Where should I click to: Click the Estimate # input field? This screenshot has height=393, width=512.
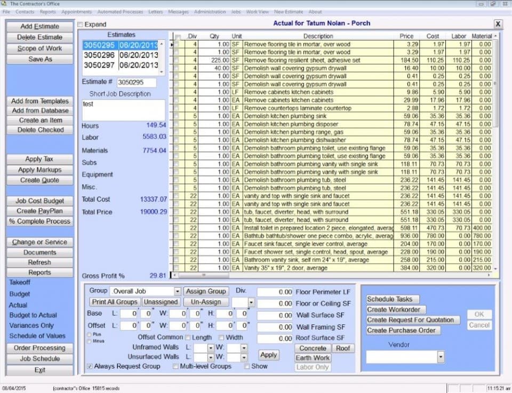click(136, 83)
